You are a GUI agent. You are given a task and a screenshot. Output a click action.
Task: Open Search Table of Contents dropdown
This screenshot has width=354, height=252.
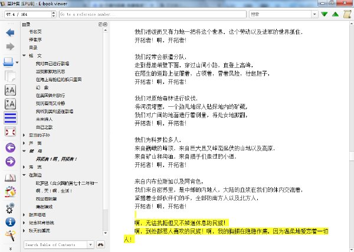pos(90,244)
